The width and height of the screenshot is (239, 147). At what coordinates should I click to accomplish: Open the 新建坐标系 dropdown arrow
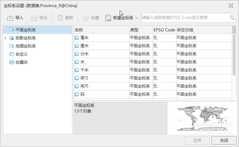click(x=136, y=18)
